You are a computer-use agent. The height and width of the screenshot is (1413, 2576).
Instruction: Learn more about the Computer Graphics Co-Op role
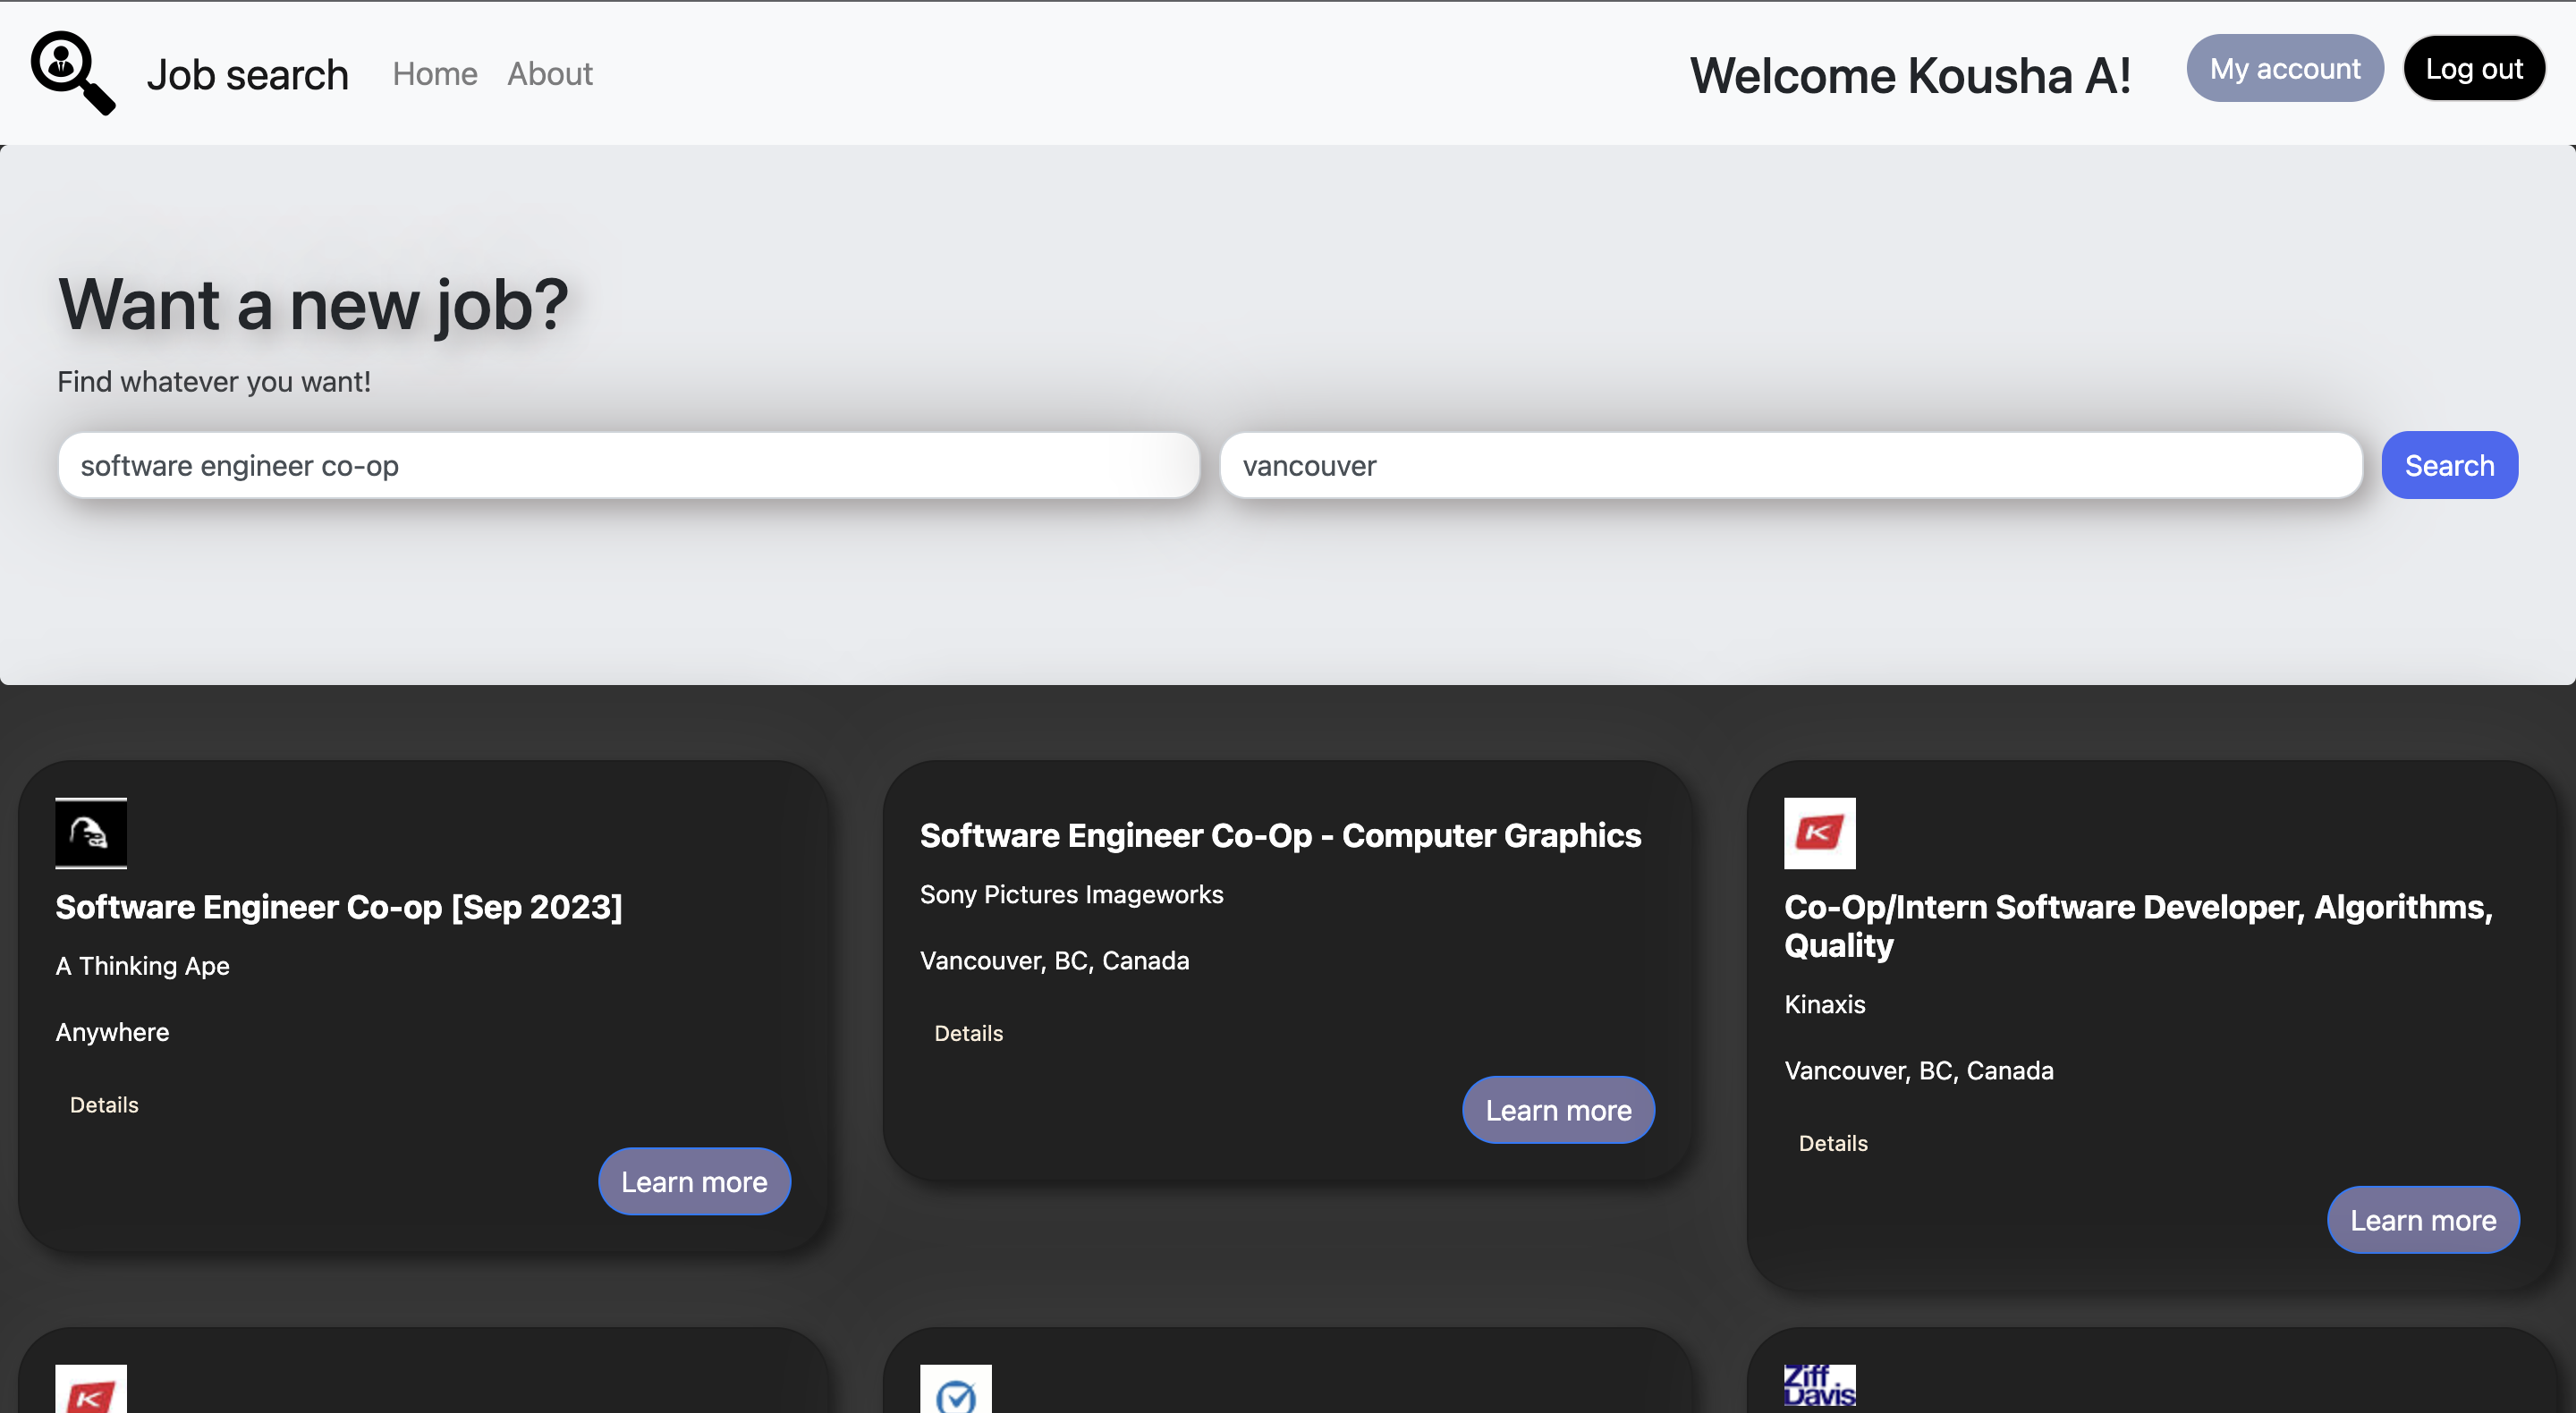pyautogui.click(x=1557, y=1109)
